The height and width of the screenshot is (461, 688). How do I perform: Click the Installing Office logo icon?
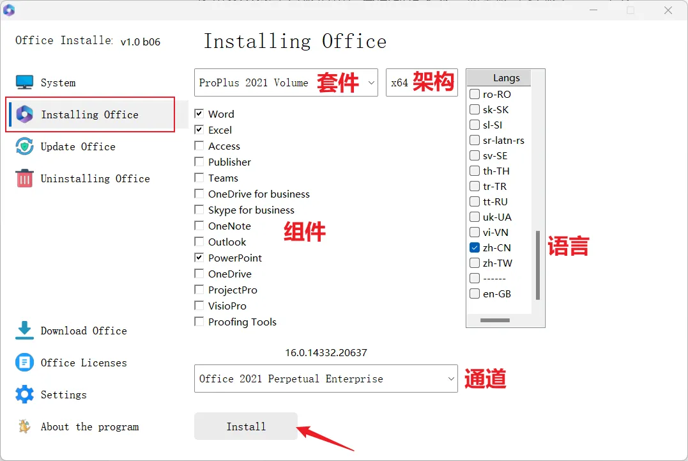click(24, 114)
